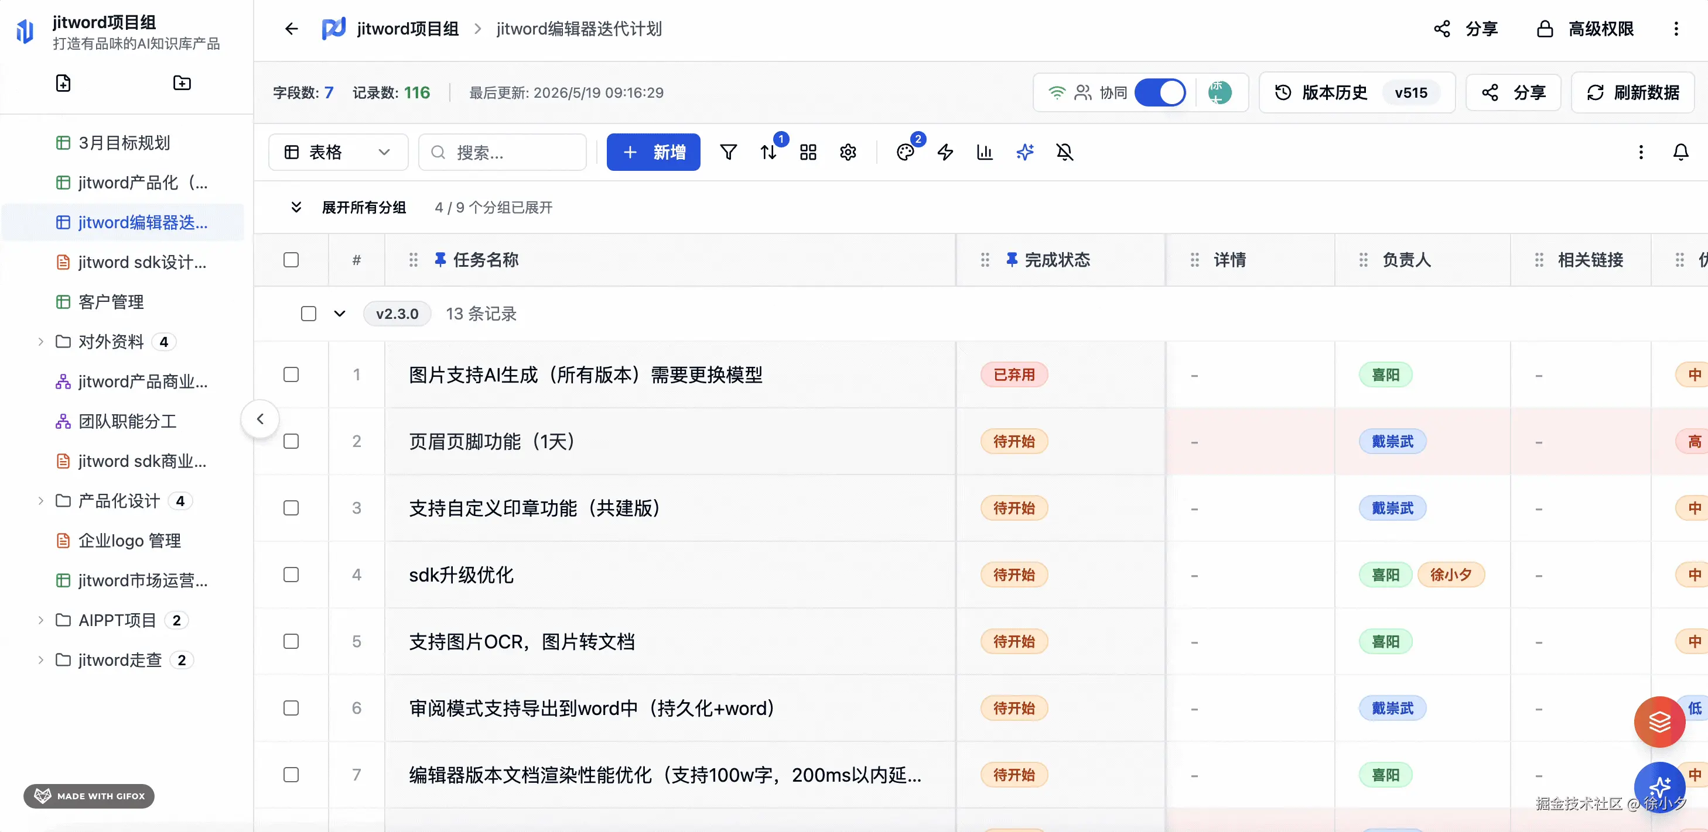Open the header three-dot menu
This screenshot has width=1708, height=832.
coord(1676,29)
